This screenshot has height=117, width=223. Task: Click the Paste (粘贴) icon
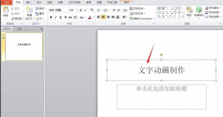tap(6, 10)
